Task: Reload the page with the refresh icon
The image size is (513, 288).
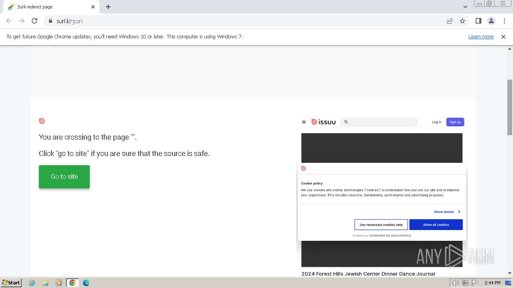Action: [34, 21]
